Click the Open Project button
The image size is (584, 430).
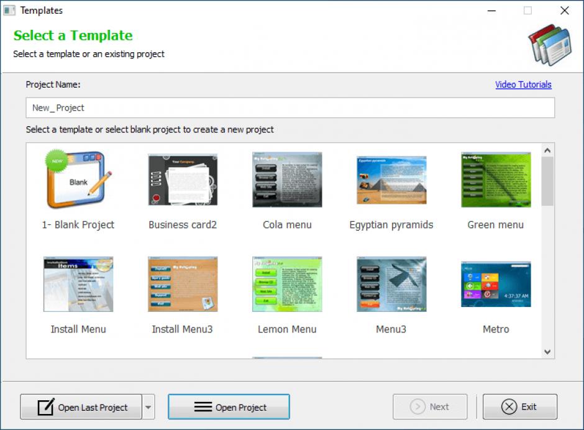click(x=229, y=407)
